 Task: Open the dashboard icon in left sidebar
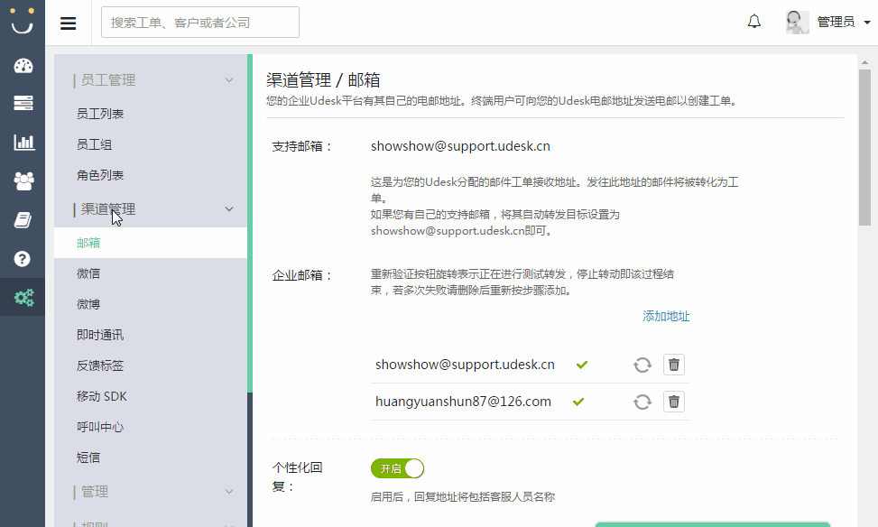23,66
